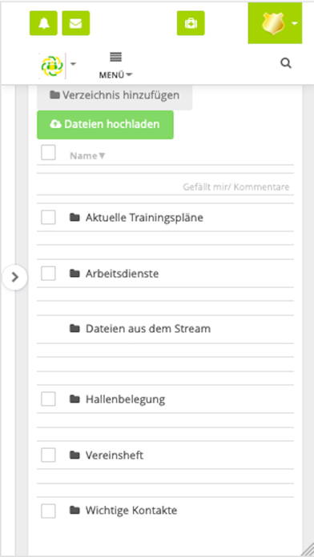Viewport: 314px width, 557px height.
Task: Expand the gold badge profile dropdown
Action: pyautogui.click(x=275, y=23)
